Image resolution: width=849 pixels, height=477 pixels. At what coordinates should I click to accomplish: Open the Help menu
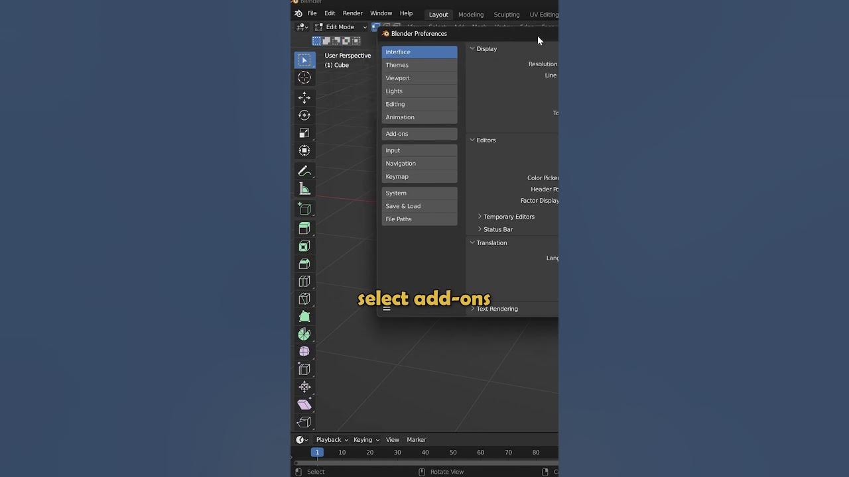pyautogui.click(x=406, y=14)
